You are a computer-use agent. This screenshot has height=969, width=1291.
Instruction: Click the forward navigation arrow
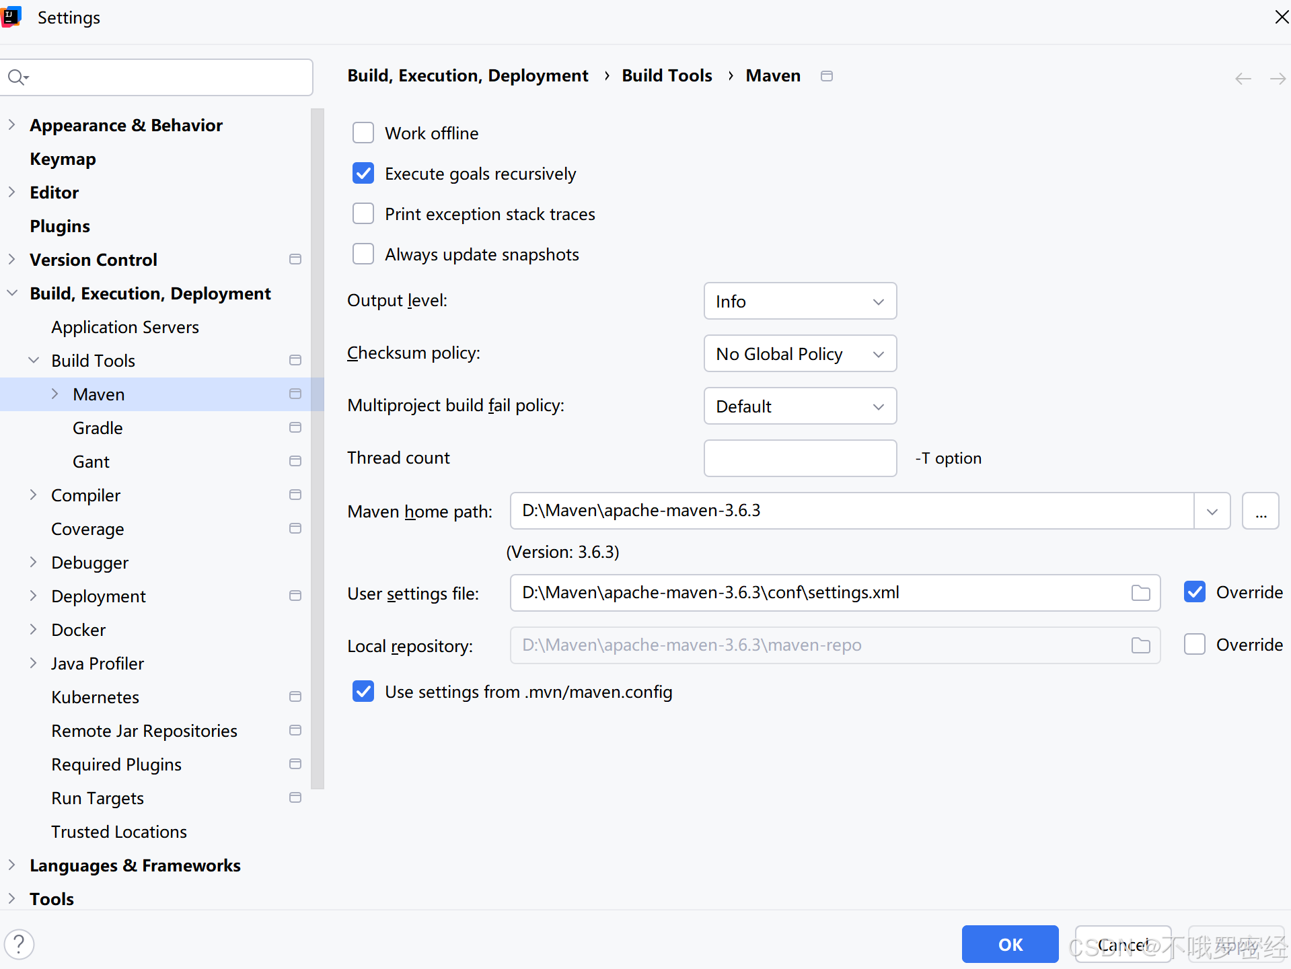(1278, 79)
